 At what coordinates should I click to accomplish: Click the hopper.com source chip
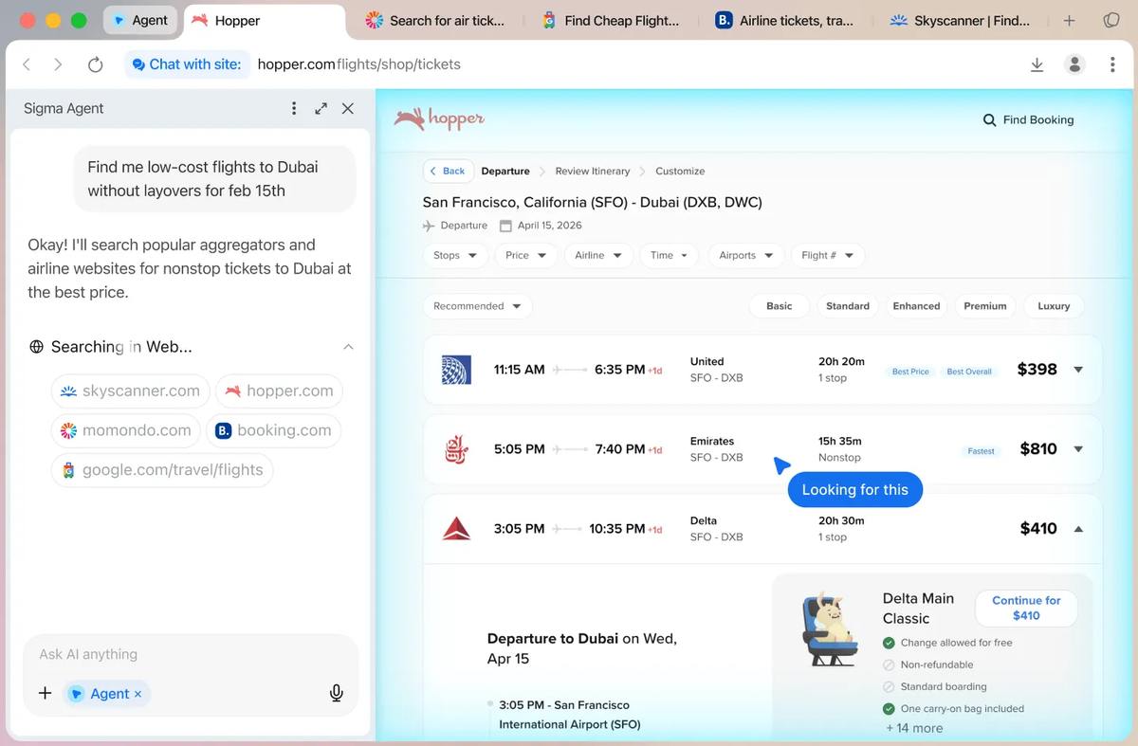(x=279, y=391)
